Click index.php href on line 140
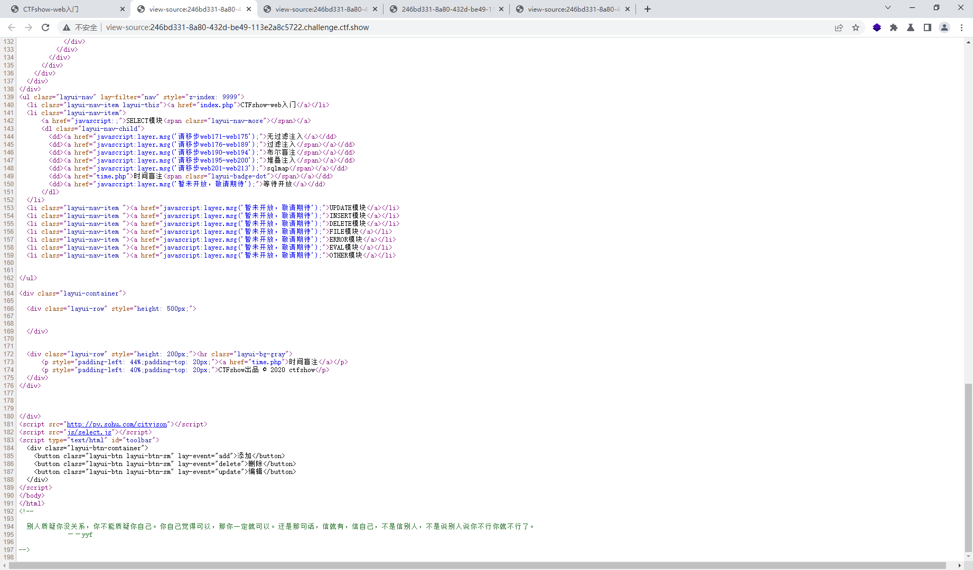 [x=217, y=105]
